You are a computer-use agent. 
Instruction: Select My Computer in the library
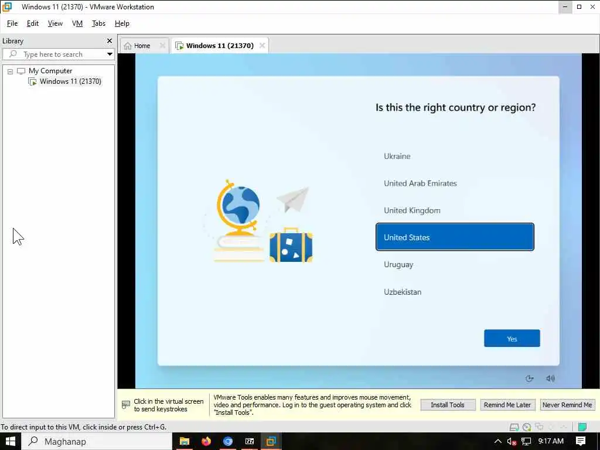click(50, 71)
